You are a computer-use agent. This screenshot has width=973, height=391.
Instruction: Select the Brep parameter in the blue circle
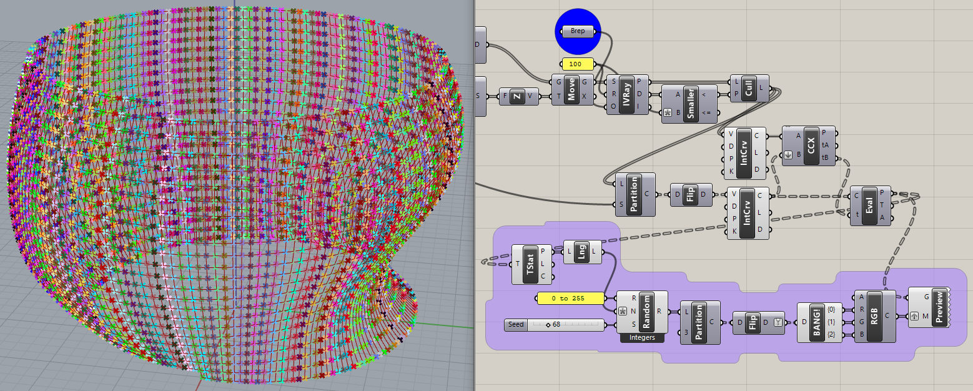tap(578, 31)
